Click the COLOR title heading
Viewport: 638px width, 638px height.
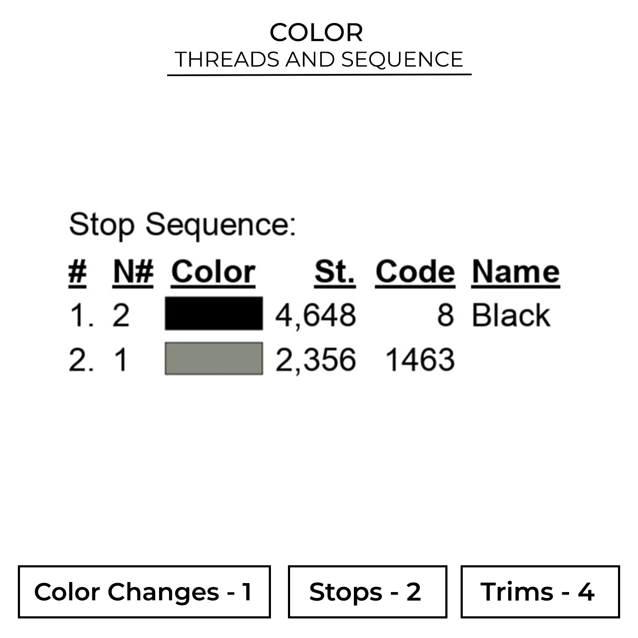point(316,33)
